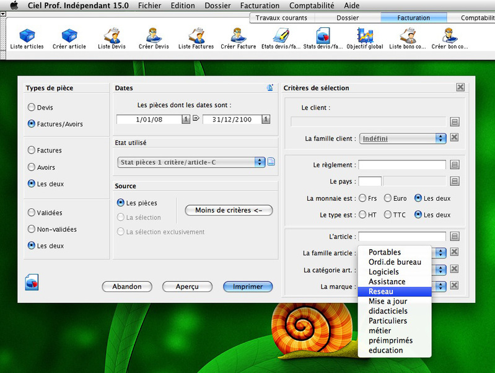The image size is (495, 373).
Task: Choose Ordi.de bureau in the popup list
Action: coord(395,262)
